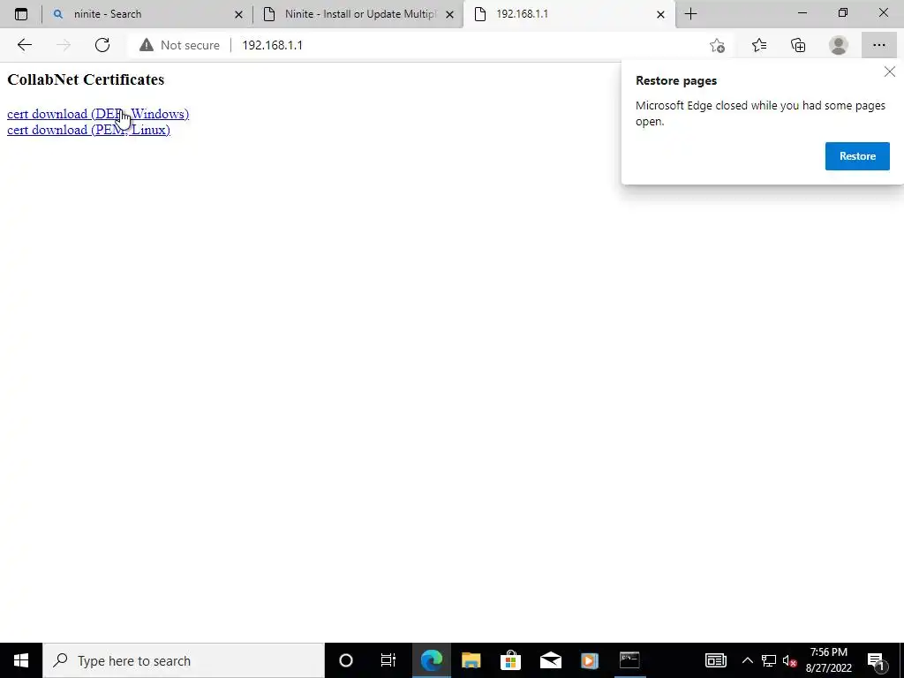Open Settings and more ellipsis menu
This screenshot has height=678, width=904.
(878, 45)
